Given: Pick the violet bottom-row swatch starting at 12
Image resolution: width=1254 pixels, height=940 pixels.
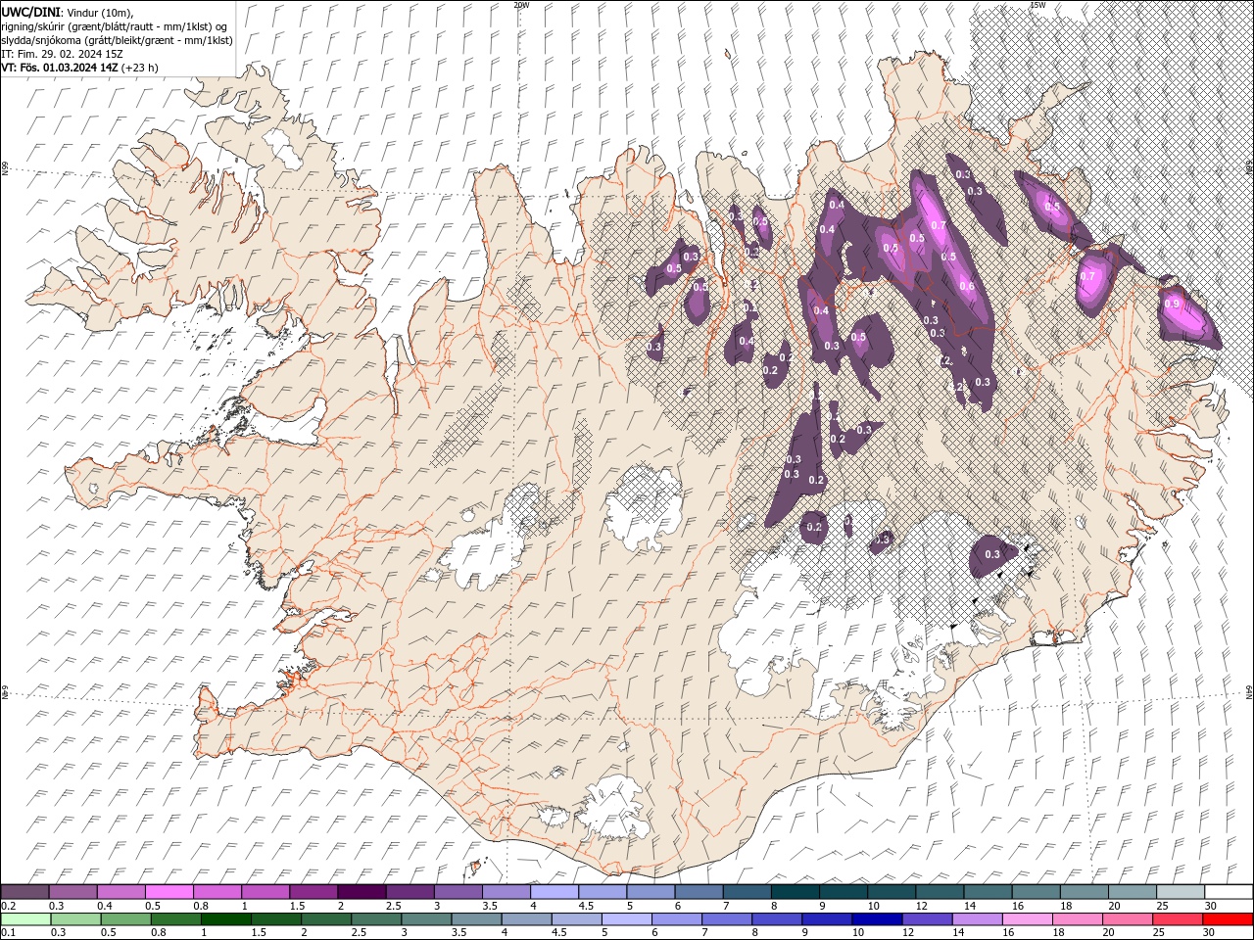Looking at the screenshot, I should [x=928, y=919].
